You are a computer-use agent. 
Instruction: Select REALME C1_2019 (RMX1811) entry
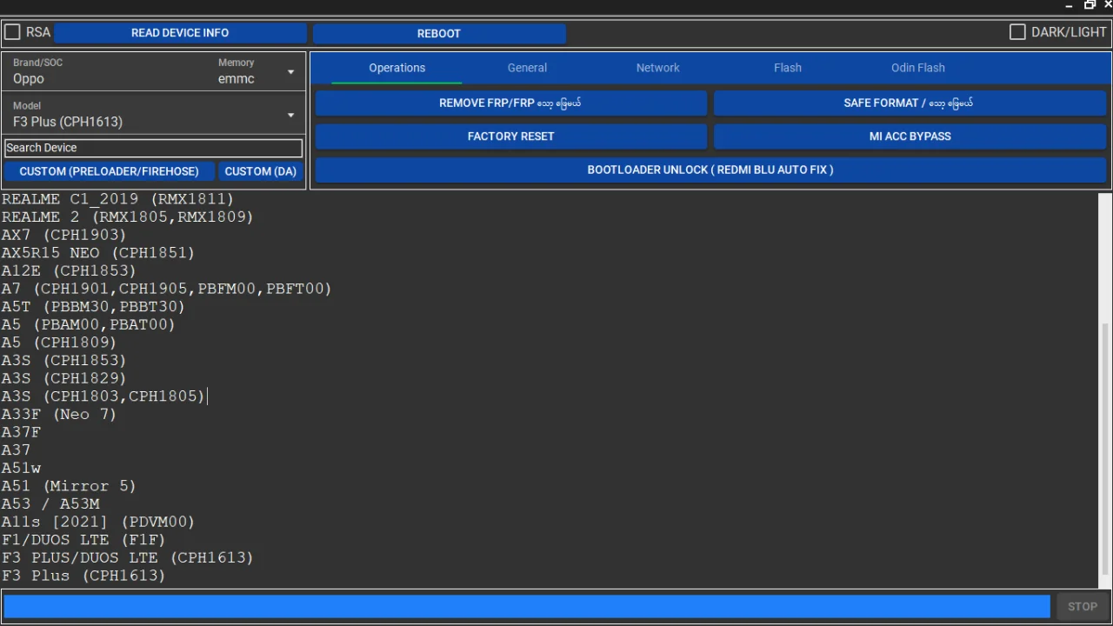pos(117,199)
